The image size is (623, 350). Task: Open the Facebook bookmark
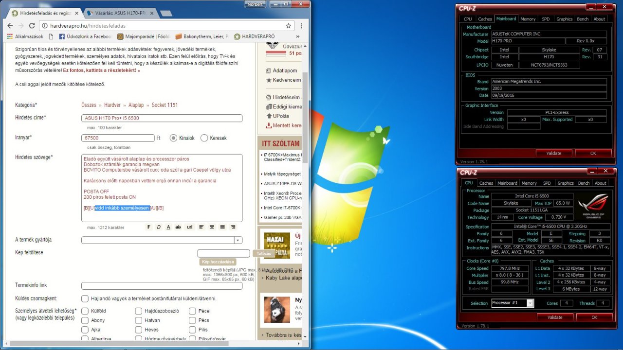[85, 36]
